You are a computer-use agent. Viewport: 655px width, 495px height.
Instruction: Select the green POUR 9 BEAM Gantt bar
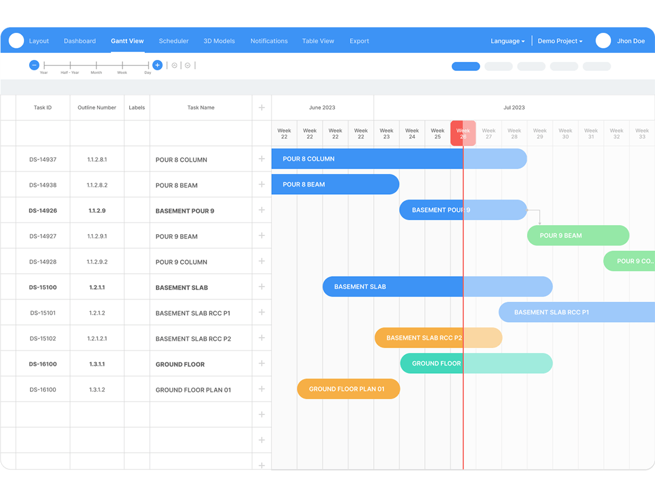pyautogui.click(x=577, y=235)
